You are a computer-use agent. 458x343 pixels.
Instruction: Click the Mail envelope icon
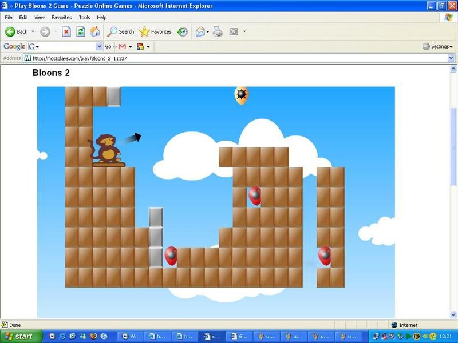tap(200, 32)
